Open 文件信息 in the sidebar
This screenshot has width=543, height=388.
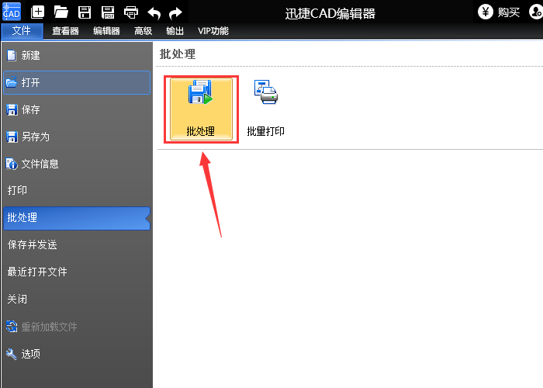click(x=40, y=164)
